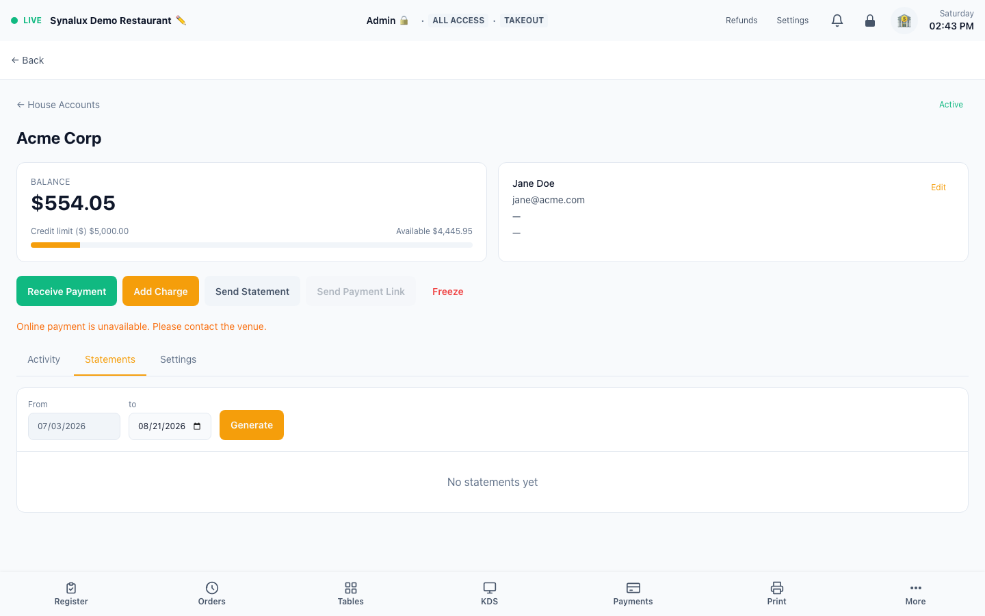Click the Admin user label
This screenshot has height=616, width=985.
(x=381, y=21)
